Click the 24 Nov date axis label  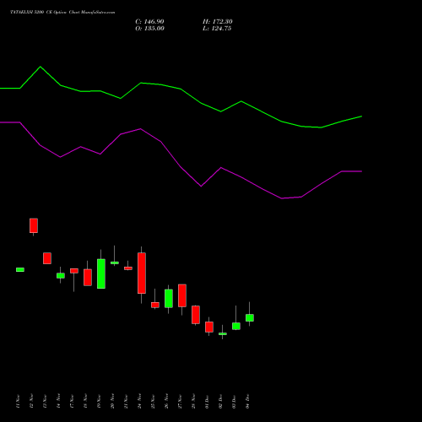[139, 402]
